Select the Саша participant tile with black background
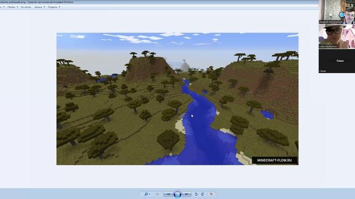 [x=337, y=61]
